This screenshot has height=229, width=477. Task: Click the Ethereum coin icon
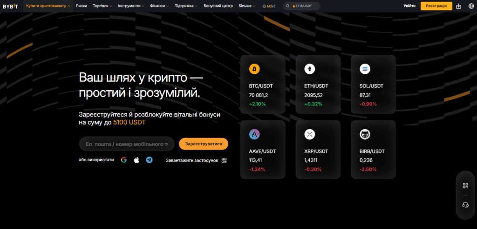(x=310, y=69)
